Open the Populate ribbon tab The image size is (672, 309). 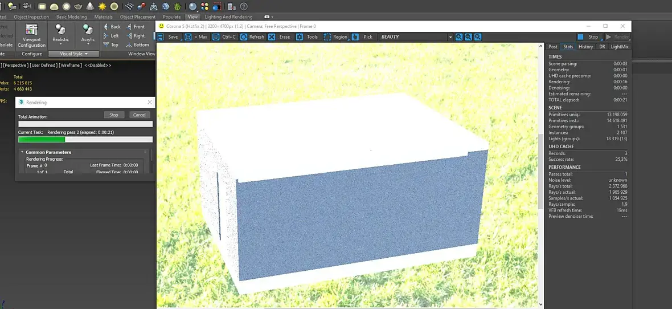coord(171,17)
